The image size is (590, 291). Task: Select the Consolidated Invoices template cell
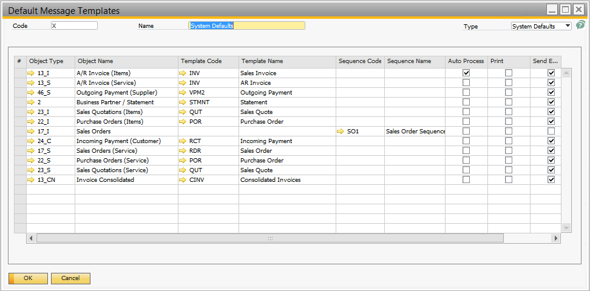[x=288, y=179]
